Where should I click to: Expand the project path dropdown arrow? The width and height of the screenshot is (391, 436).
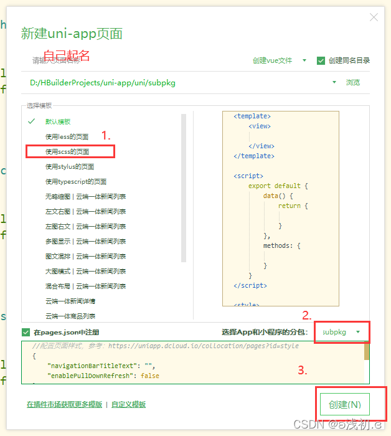tap(334, 82)
